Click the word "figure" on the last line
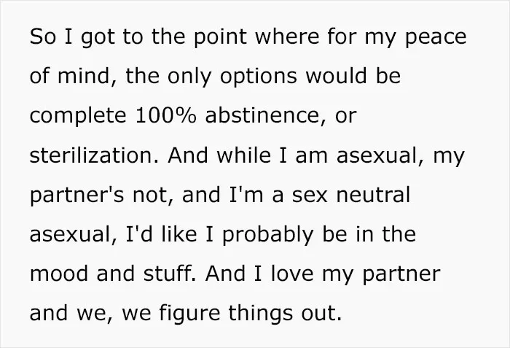This screenshot has height=348, width=510. point(189,314)
